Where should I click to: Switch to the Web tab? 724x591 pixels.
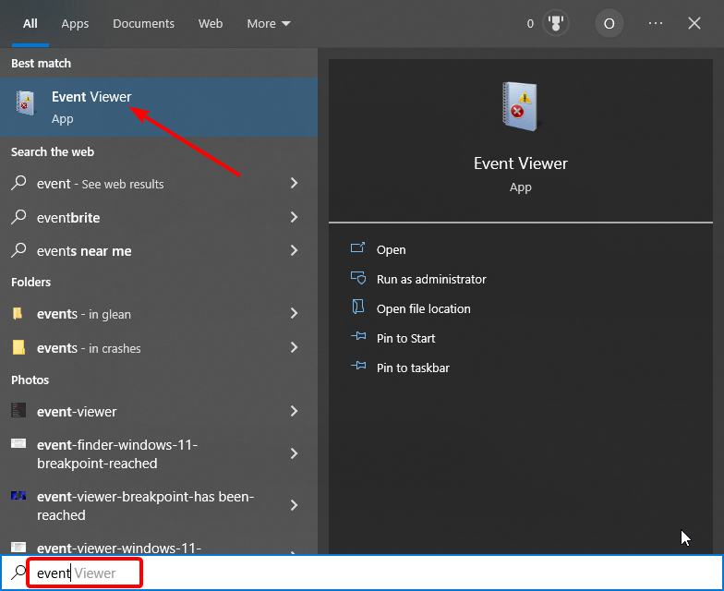pyautogui.click(x=211, y=24)
